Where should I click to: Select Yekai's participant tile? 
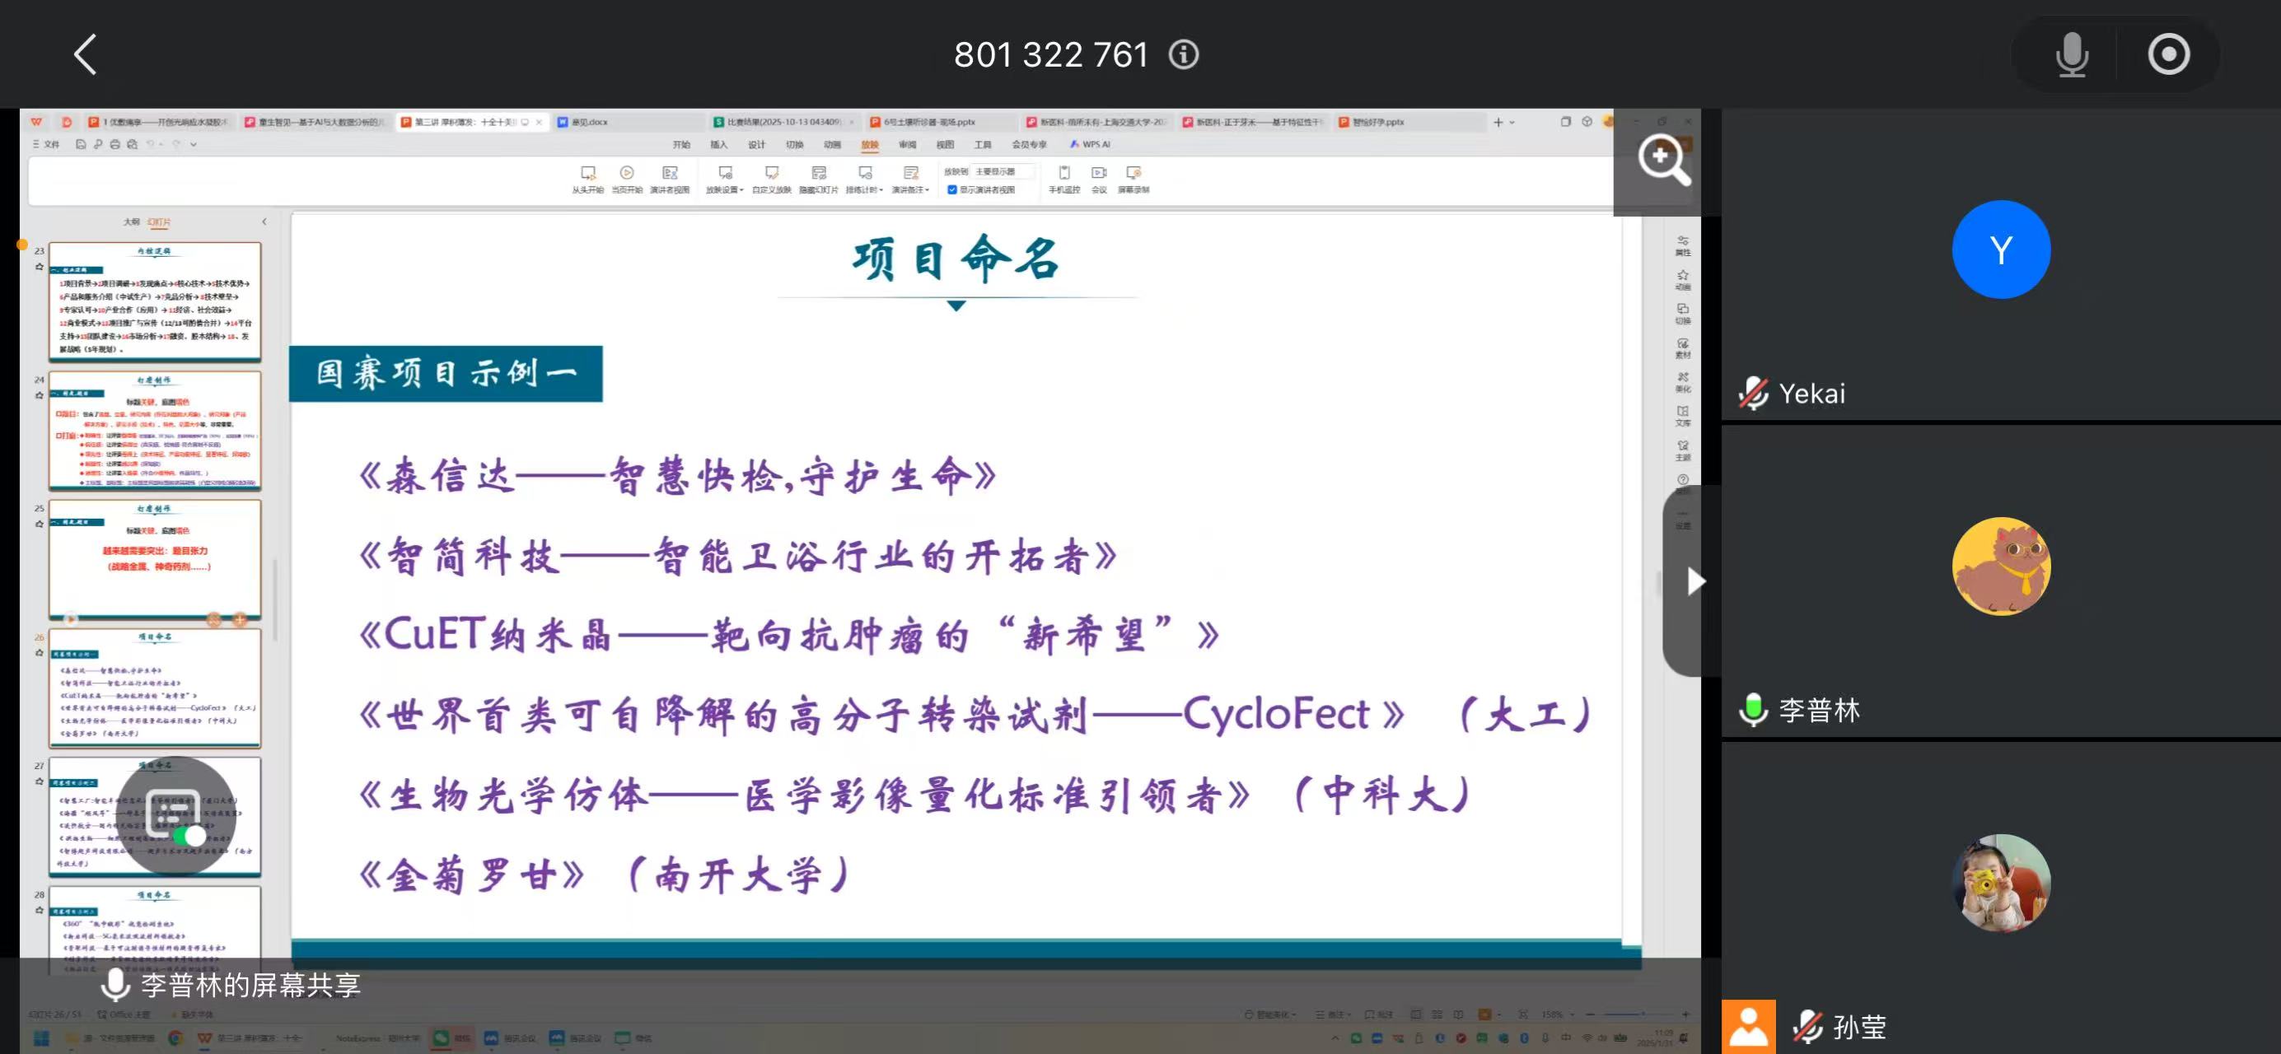2000,265
